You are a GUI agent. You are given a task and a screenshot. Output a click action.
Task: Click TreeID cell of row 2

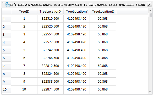(24, 26)
